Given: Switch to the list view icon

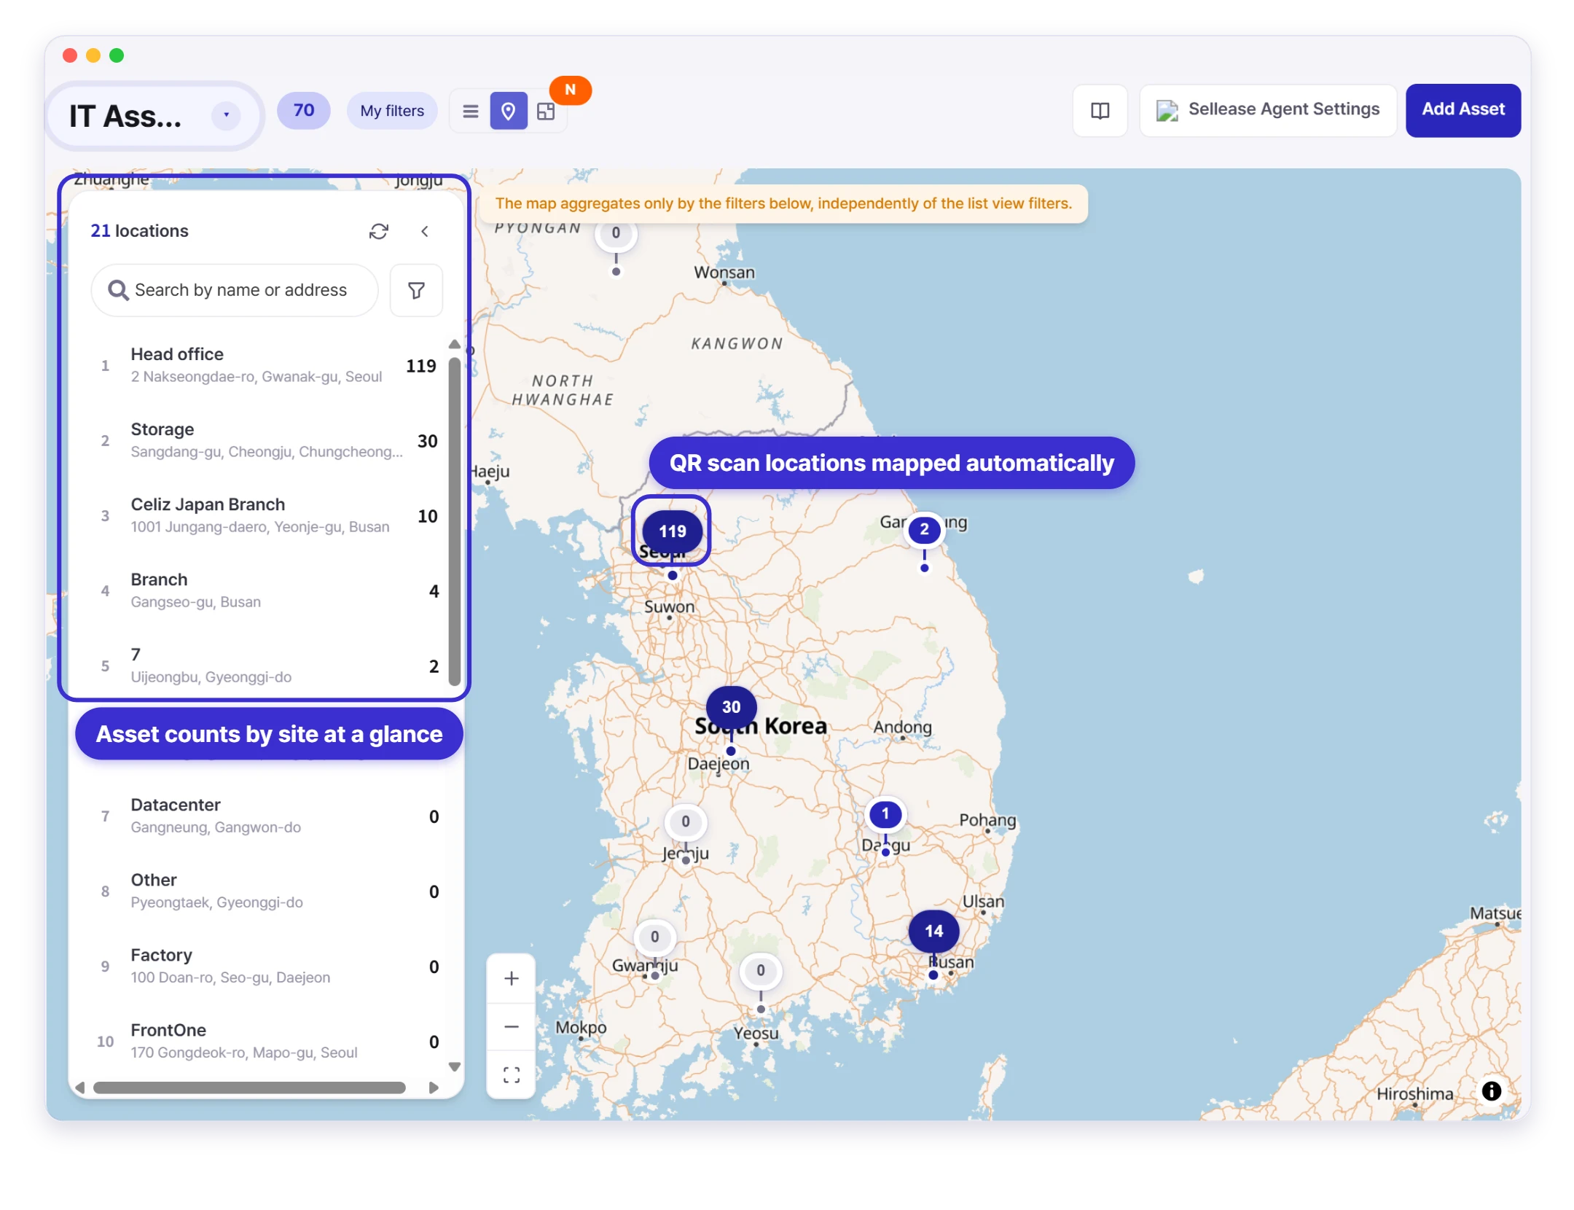Looking at the screenshot, I should 471,111.
